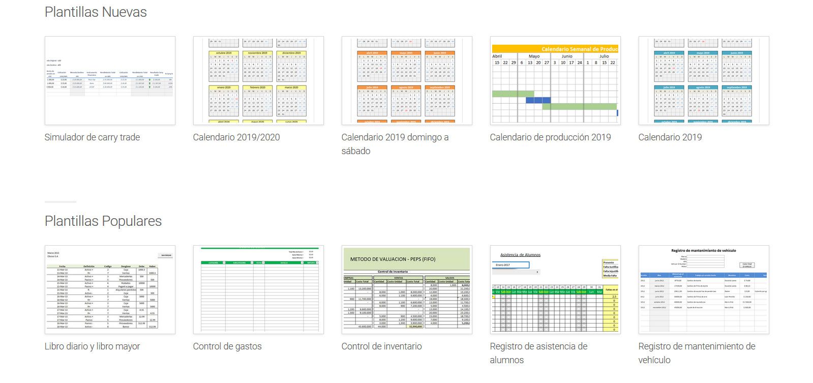
Task: Open the Calendario Semanal de Producción thumbnail
Action: [555, 80]
